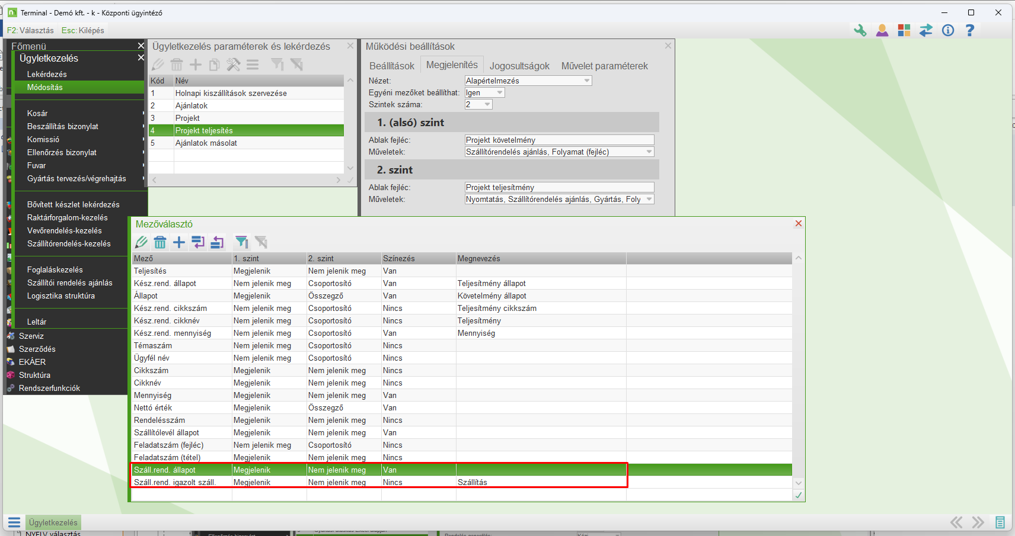1015x536 pixels.
Task: Switch to the Művelet paraméterek tab
Action: pyautogui.click(x=605, y=66)
